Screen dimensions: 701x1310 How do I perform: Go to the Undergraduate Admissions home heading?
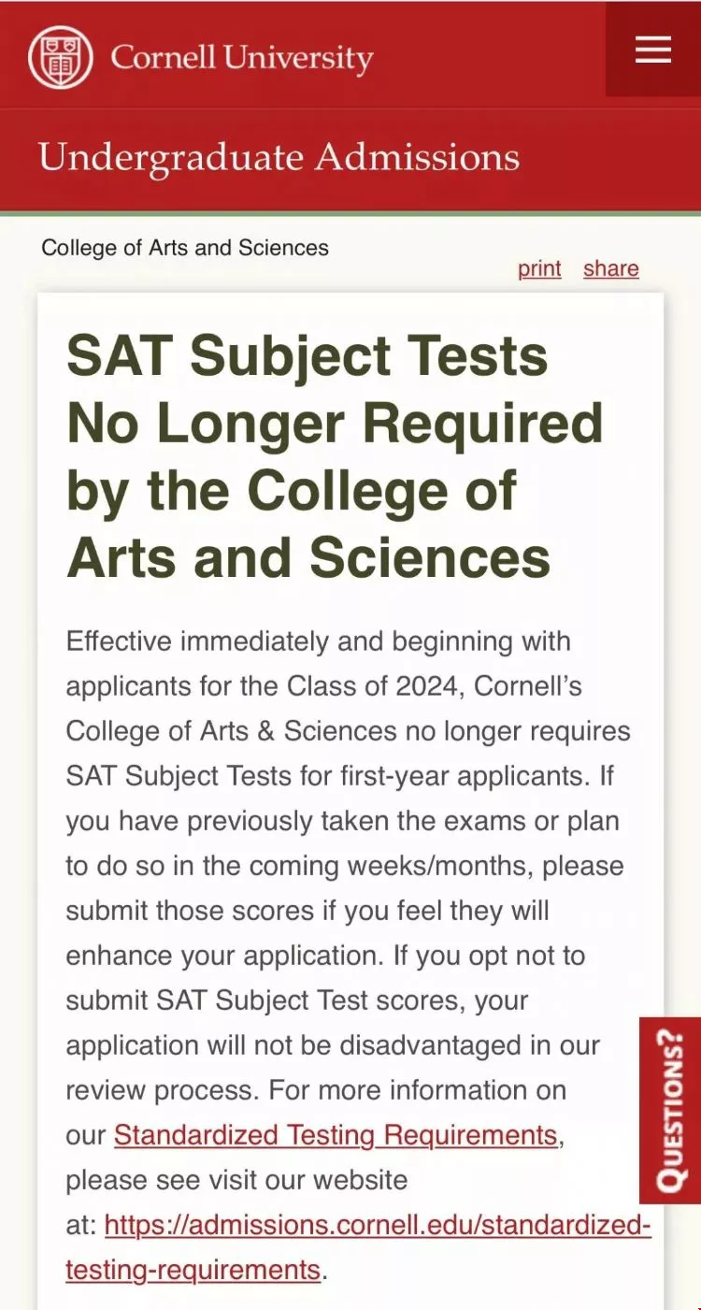tap(279, 157)
